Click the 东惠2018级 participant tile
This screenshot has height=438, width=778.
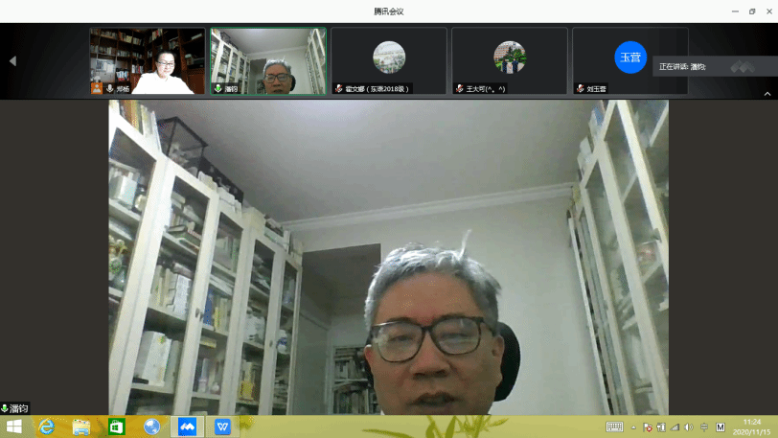click(x=389, y=60)
